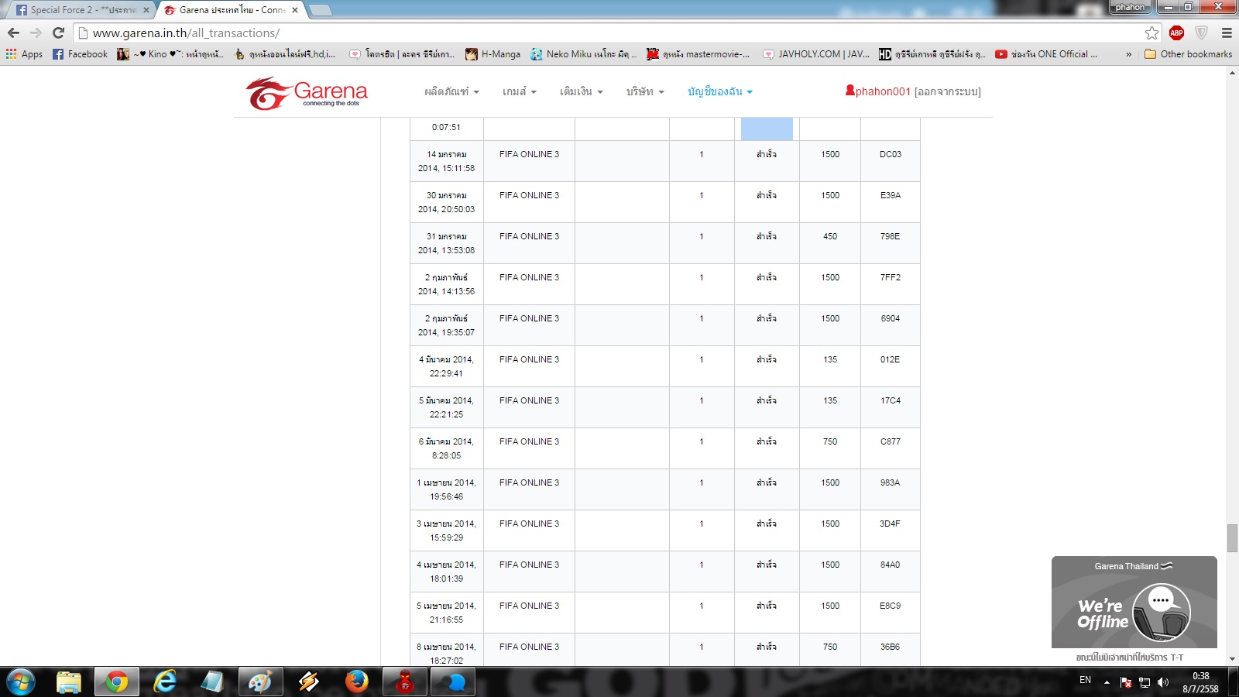Show hidden system tray icons
This screenshot has height=697, width=1239.
click(x=1107, y=682)
